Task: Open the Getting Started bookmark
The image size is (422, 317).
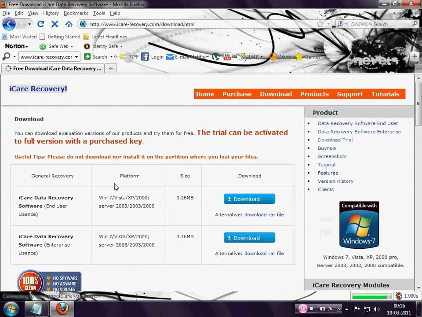Action: [x=60, y=37]
